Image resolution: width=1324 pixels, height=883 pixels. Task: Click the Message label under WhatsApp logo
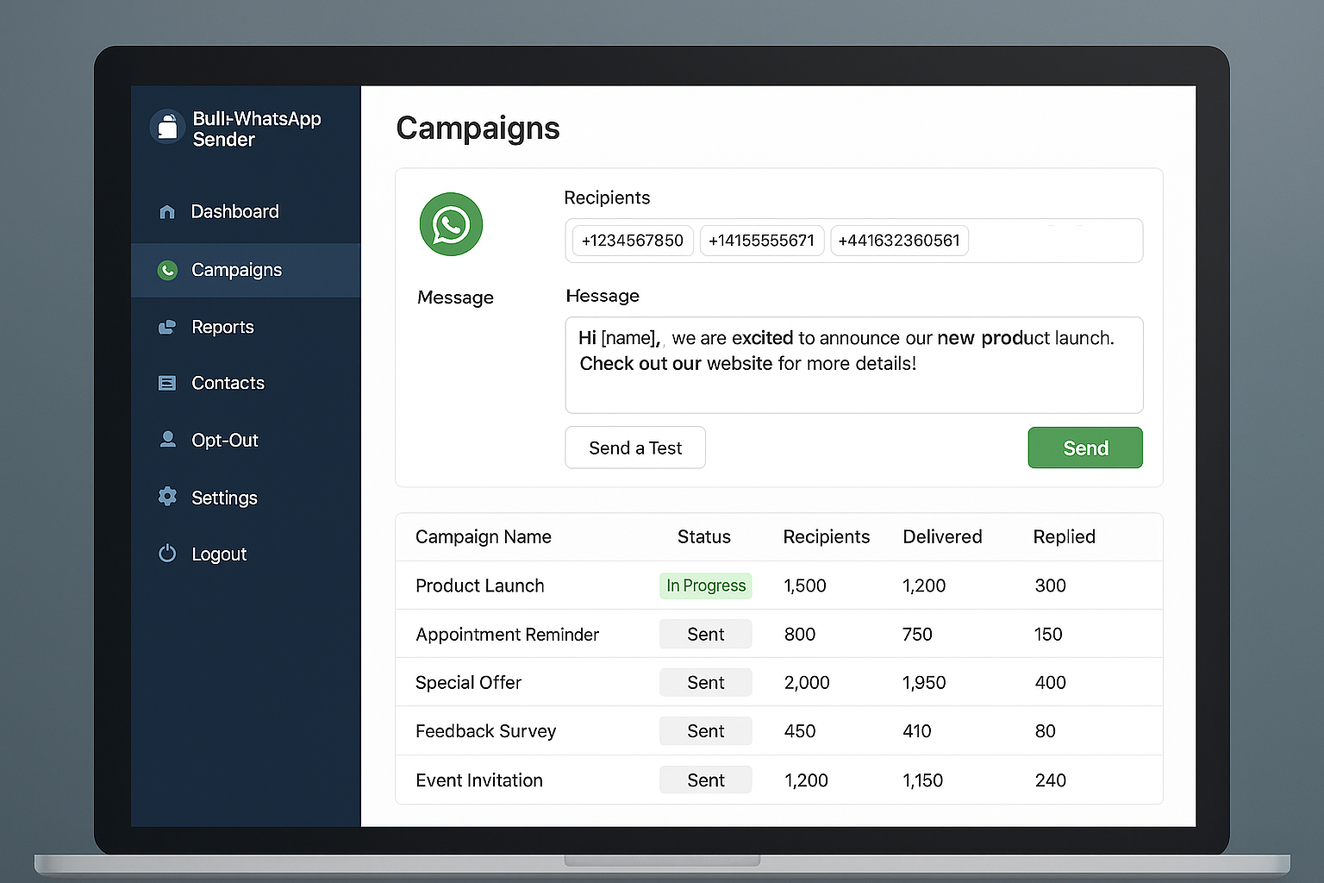pos(455,297)
